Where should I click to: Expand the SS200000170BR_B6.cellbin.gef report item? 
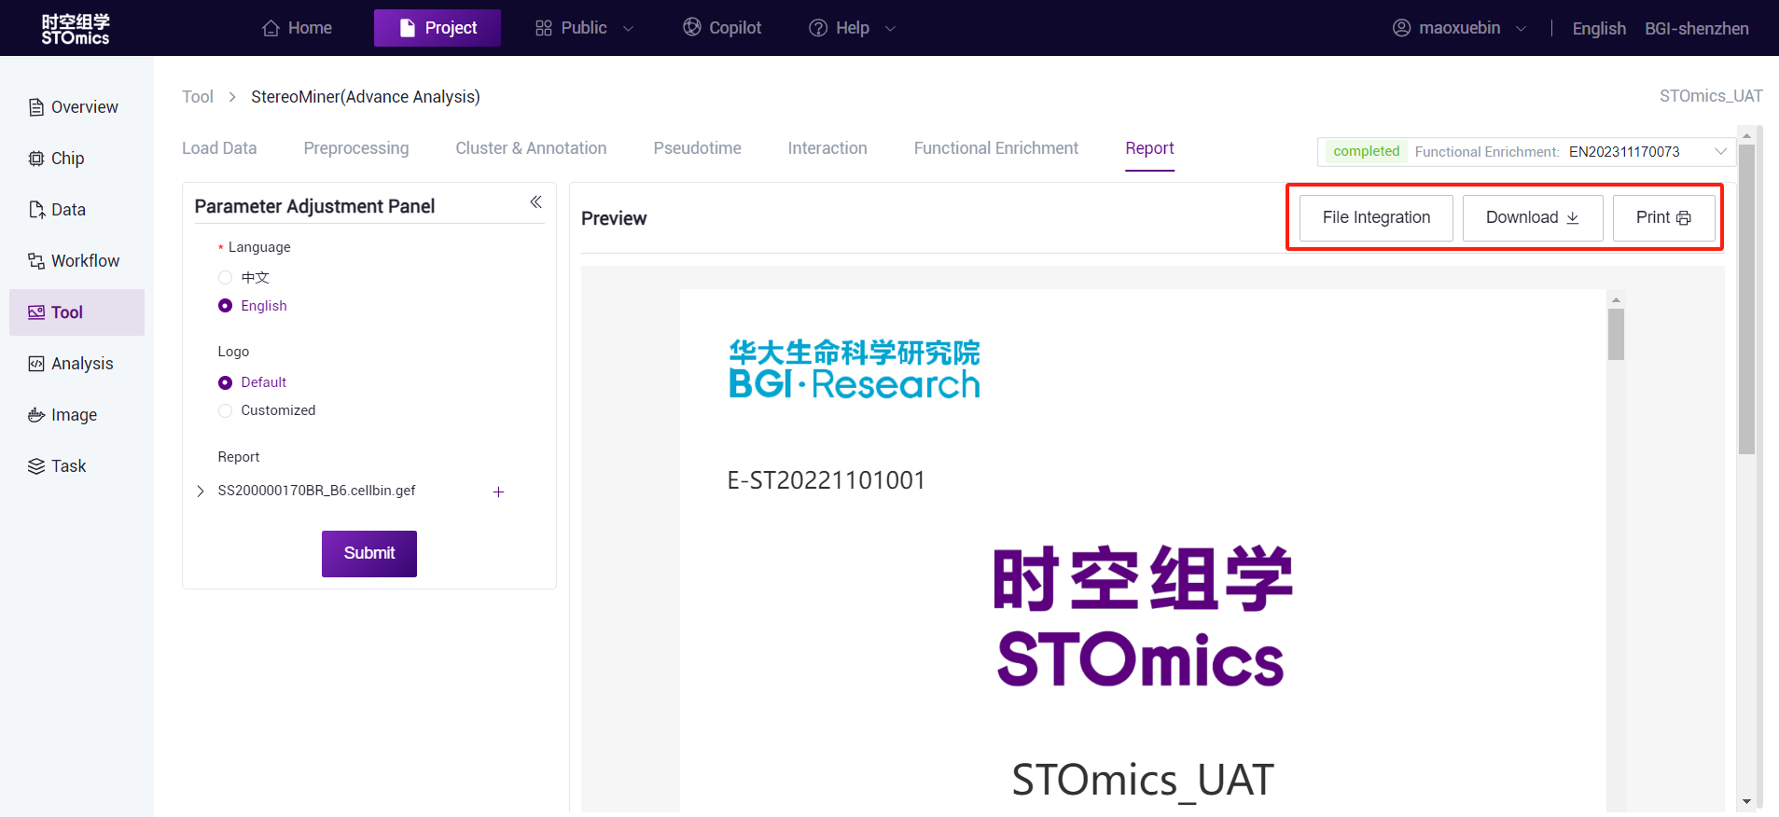coord(201,492)
